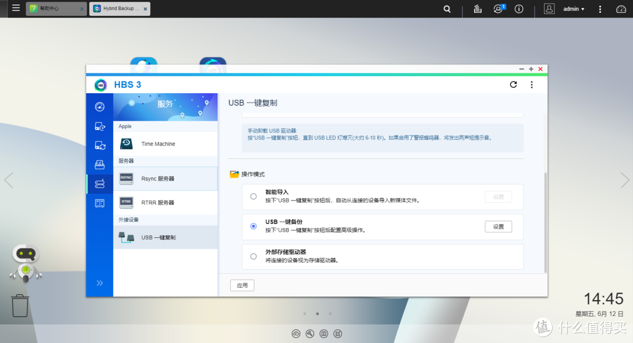
Task: Select the USB 一键备份 radio option
Action: pos(254,226)
